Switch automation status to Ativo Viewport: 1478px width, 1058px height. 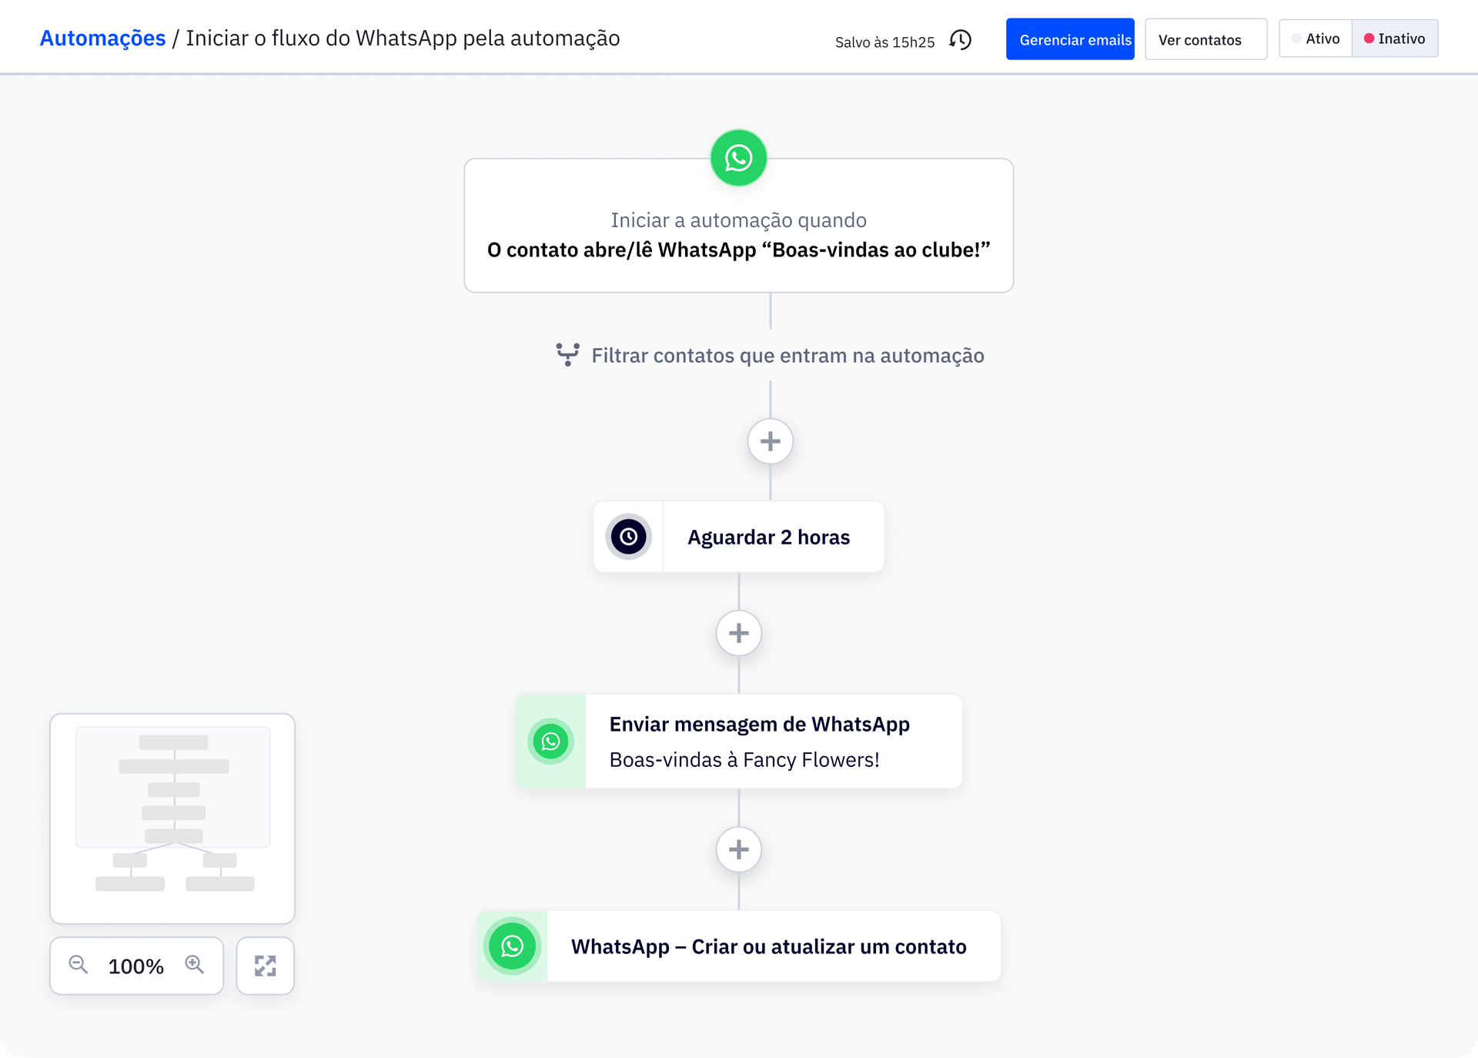[1316, 39]
